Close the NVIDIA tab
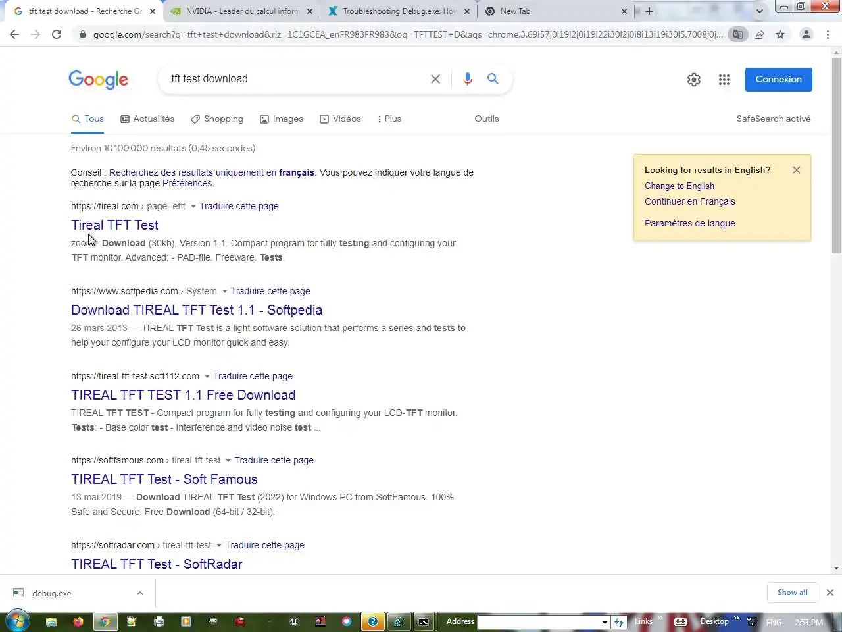Screen dimensions: 842x632 [x=310, y=11]
